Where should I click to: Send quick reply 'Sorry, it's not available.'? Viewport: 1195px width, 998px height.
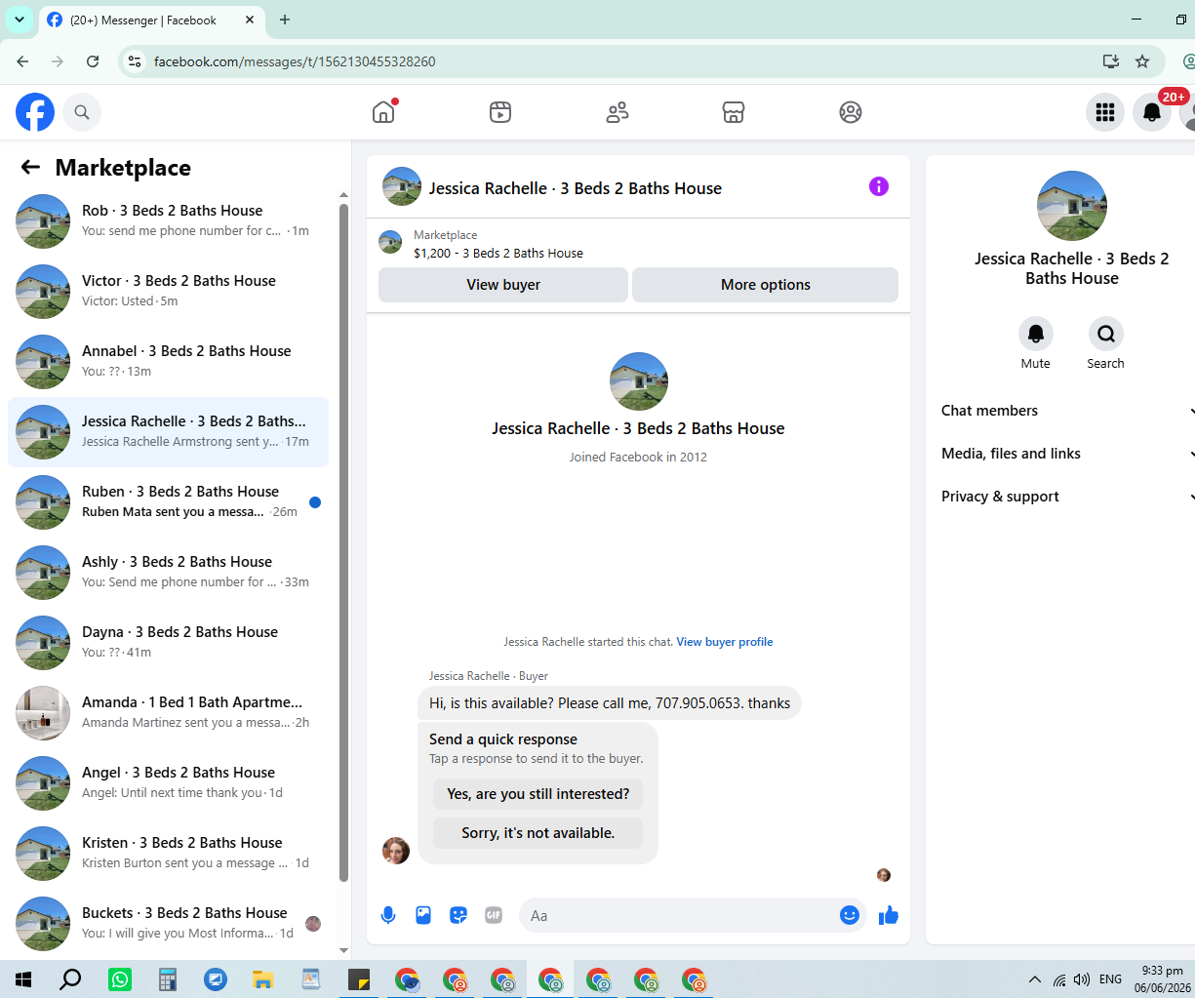[x=538, y=833]
